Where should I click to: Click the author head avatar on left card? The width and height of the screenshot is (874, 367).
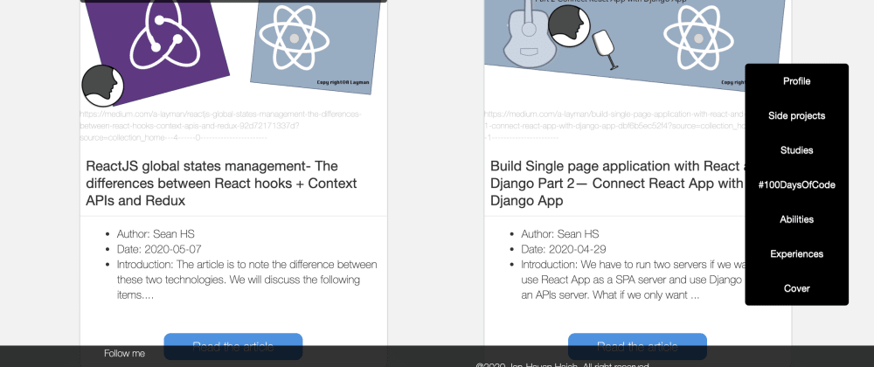102,86
